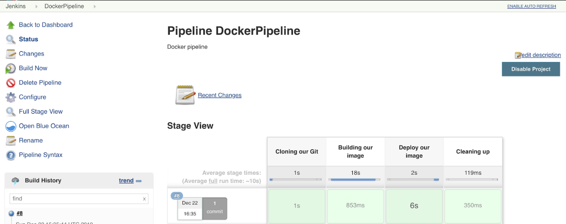Expand dropdown arrow after DockerPipeline breadcrumb
The image size is (566, 224).
[x=95, y=7]
